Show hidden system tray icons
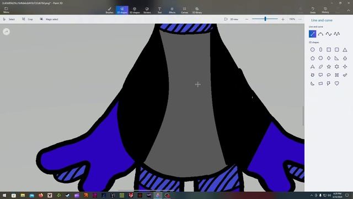 coord(311,195)
